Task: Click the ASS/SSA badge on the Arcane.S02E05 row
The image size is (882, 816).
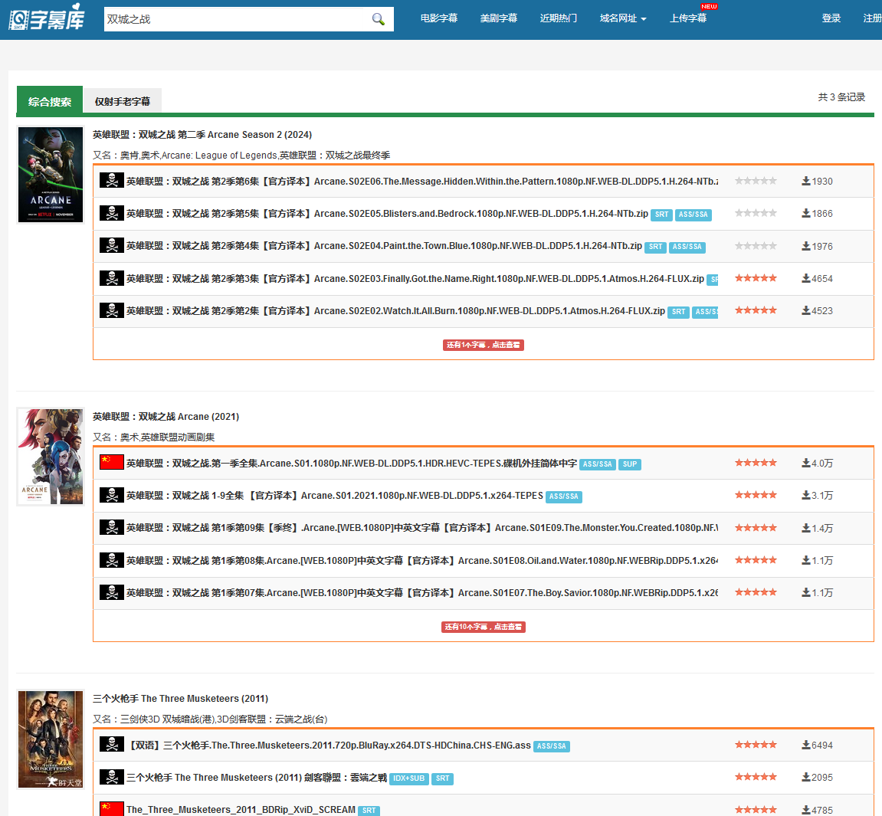Action: click(693, 215)
